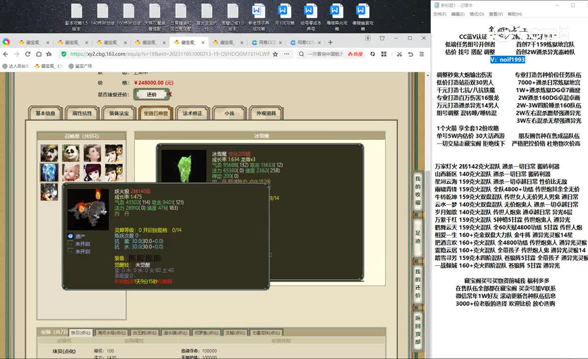Viewport: 588px width, 359px height.
Task: Open the favorites star-list icon beside home
Action: tap(49, 54)
